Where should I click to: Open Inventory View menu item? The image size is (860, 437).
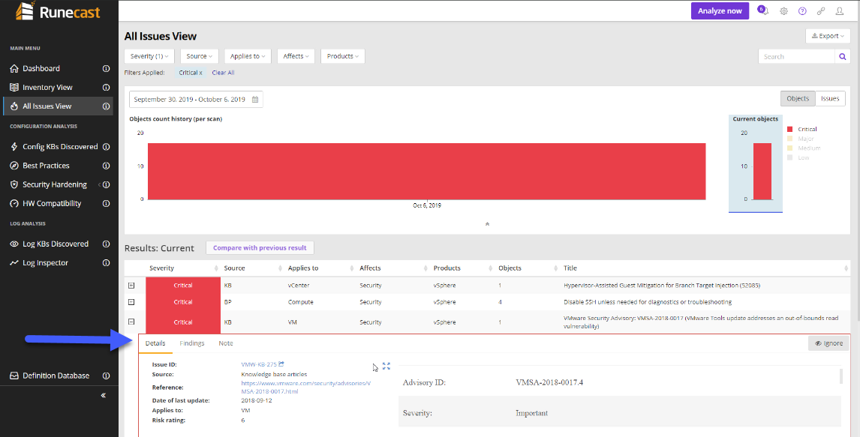pyautogui.click(x=47, y=87)
